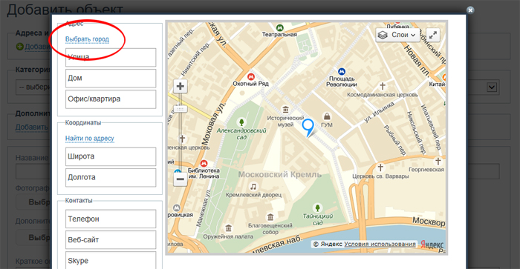Focus the Телефон input field
This screenshot has width=520, height=269.
click(x=111, y=219)
